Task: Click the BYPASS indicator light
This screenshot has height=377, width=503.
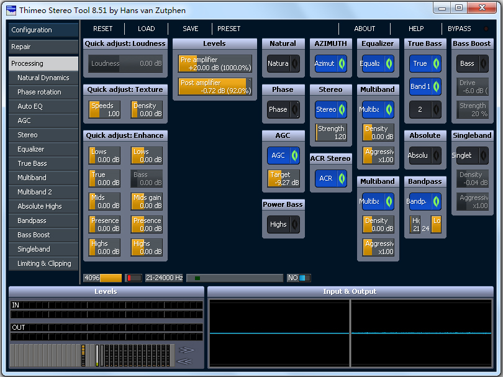Action: (486, 29)
